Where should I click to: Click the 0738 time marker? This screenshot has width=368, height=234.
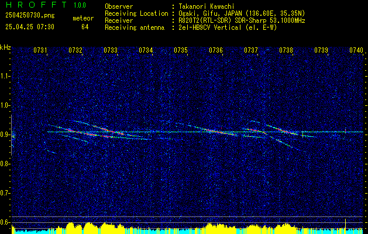(x=286, y=50)
